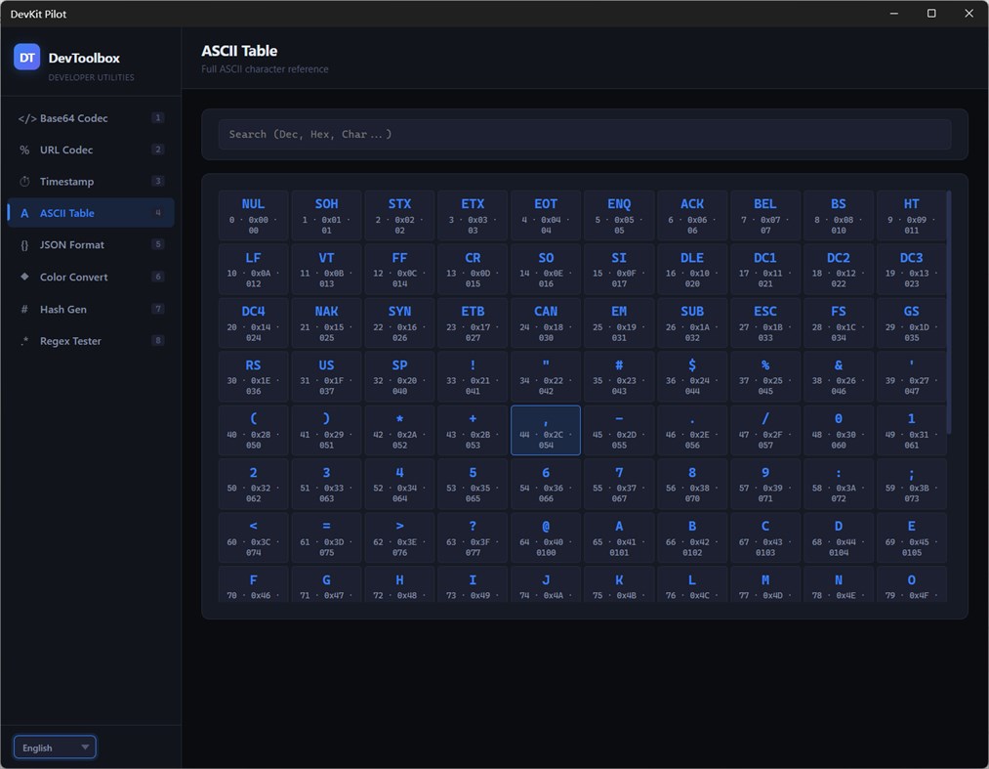Viewport: 989px width, 769px height.
Task: Click the Color Convert diamond icon
Action: tap(24, 277)
